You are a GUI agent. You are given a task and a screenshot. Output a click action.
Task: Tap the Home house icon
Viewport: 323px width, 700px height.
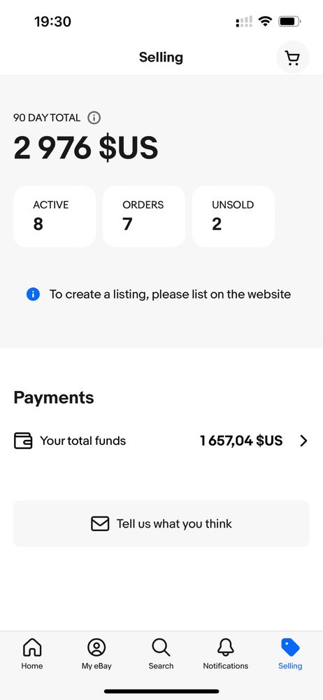coord(32,647)
